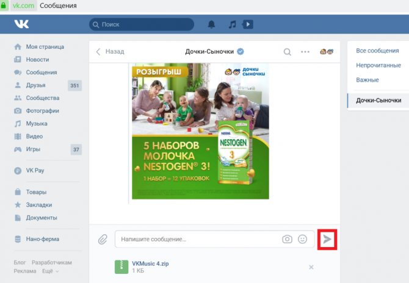
Task: Click the person icon beside Друзья
Action: pos(18,85)
